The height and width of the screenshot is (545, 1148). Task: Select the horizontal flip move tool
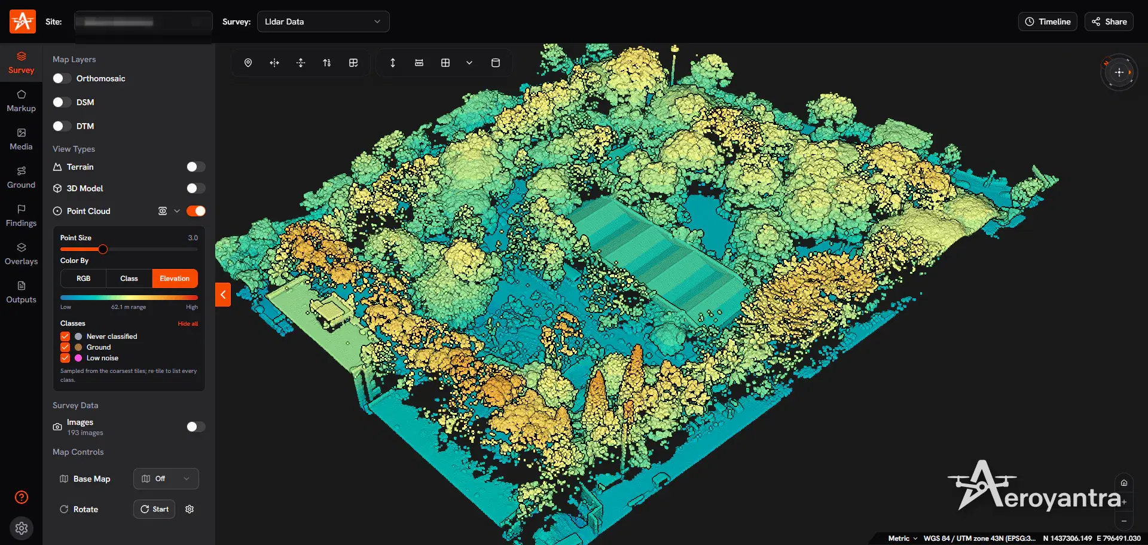point(274,63)
